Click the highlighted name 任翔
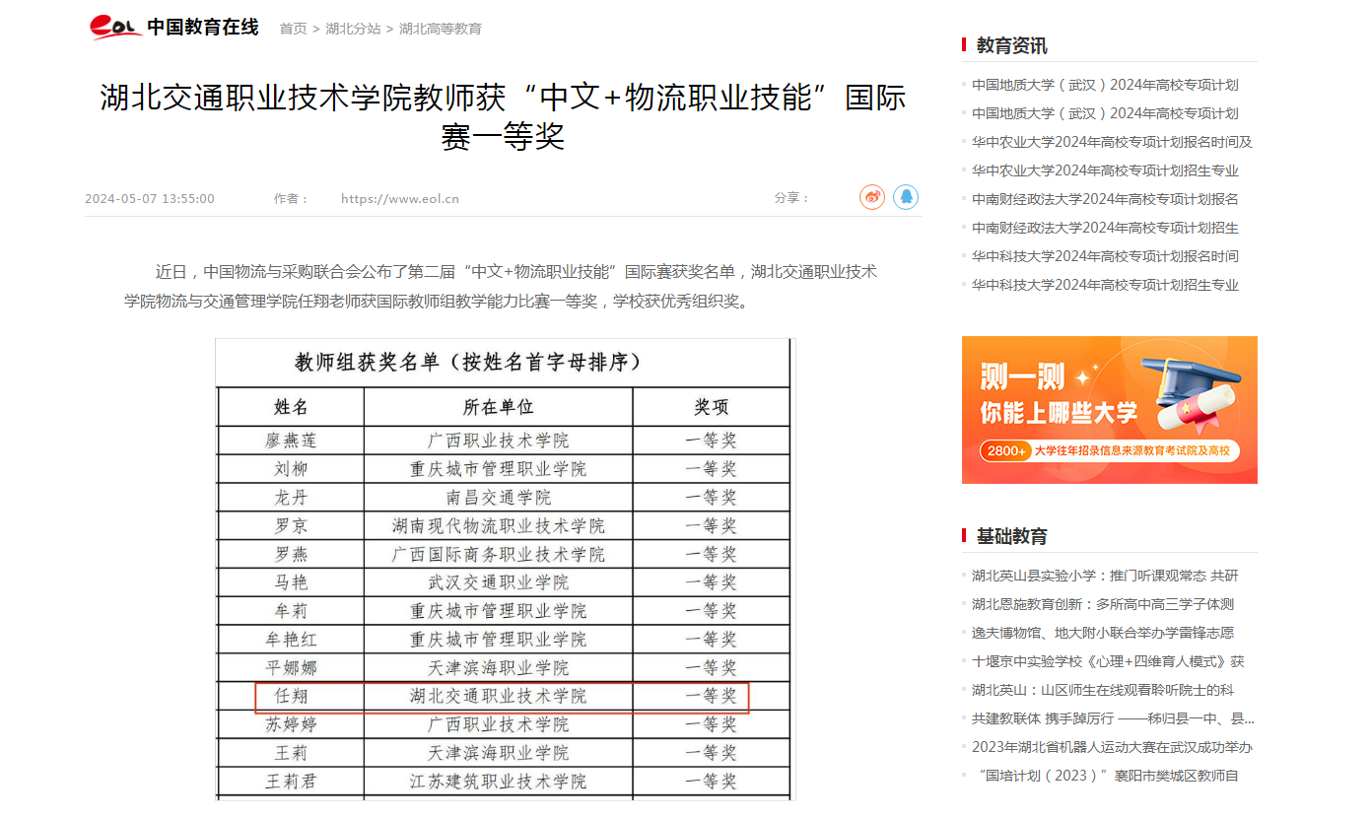 291,697
